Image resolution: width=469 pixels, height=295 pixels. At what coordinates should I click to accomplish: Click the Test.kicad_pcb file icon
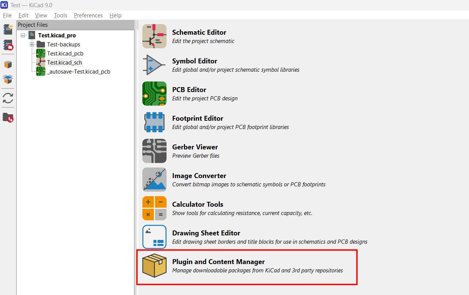pos(41,53)
